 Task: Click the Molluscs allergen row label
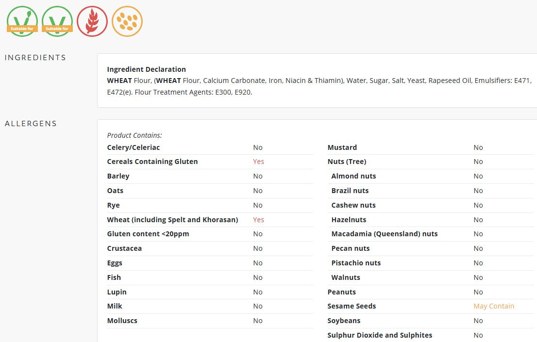pos(122,321)
